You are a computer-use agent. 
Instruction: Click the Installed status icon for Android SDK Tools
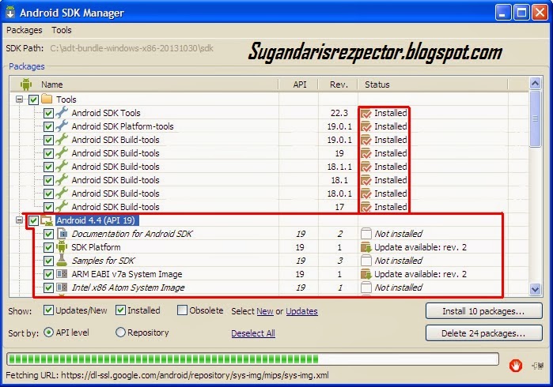point(366,114)
